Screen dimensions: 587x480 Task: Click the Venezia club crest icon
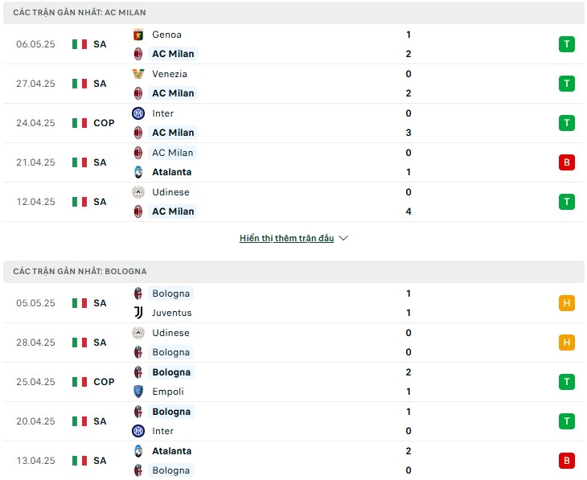click(138, 74)
